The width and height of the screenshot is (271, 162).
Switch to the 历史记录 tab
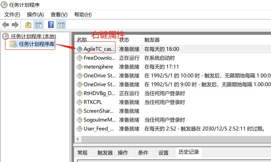(189, 152)
